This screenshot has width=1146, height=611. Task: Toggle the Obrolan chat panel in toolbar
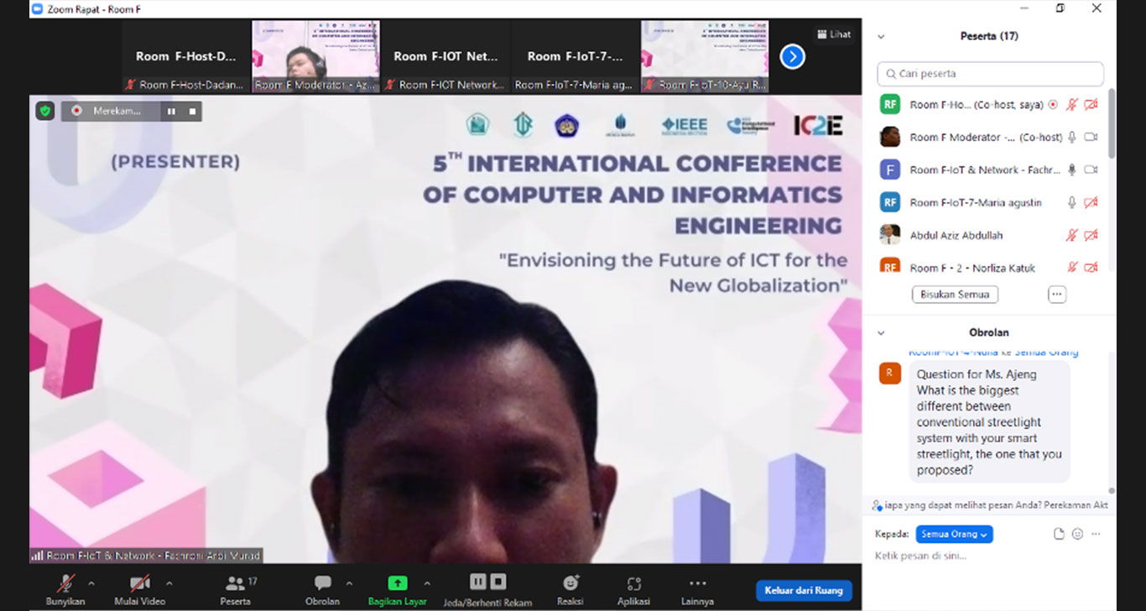coord(322,583)
